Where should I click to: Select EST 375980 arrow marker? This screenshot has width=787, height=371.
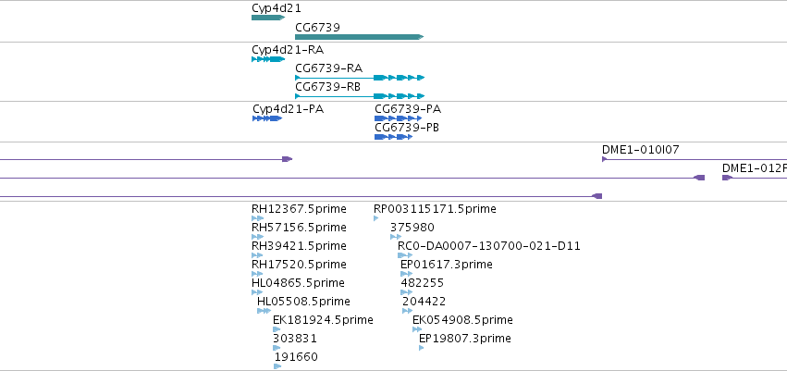click(x=396, y=237)
